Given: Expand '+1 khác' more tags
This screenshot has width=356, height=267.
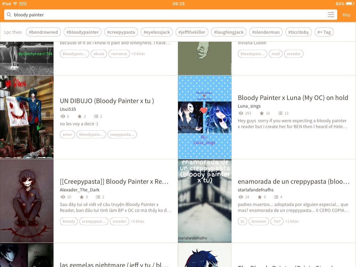Looking at the screenshot, I should pyautogui.click(x=292, y=221).
